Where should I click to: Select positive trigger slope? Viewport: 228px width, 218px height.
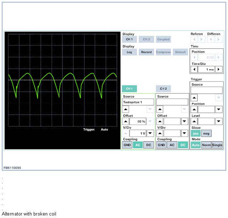(x=196, y=133)
